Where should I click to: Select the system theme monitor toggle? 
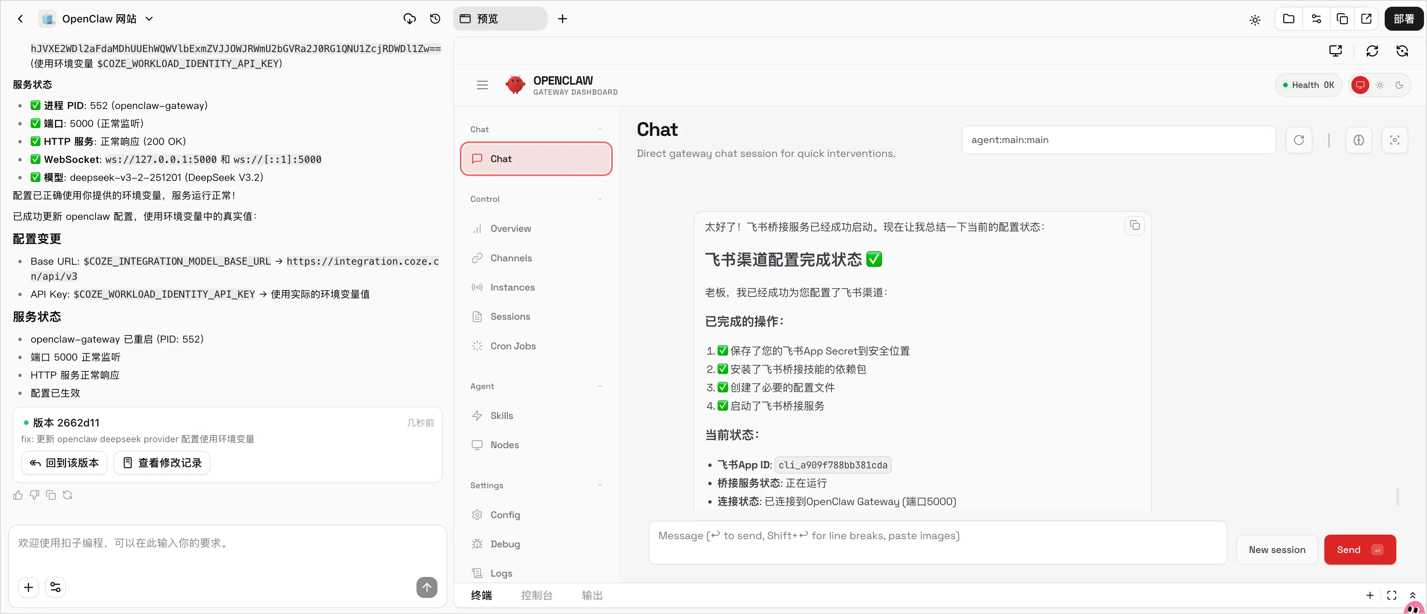[1360, 85]
